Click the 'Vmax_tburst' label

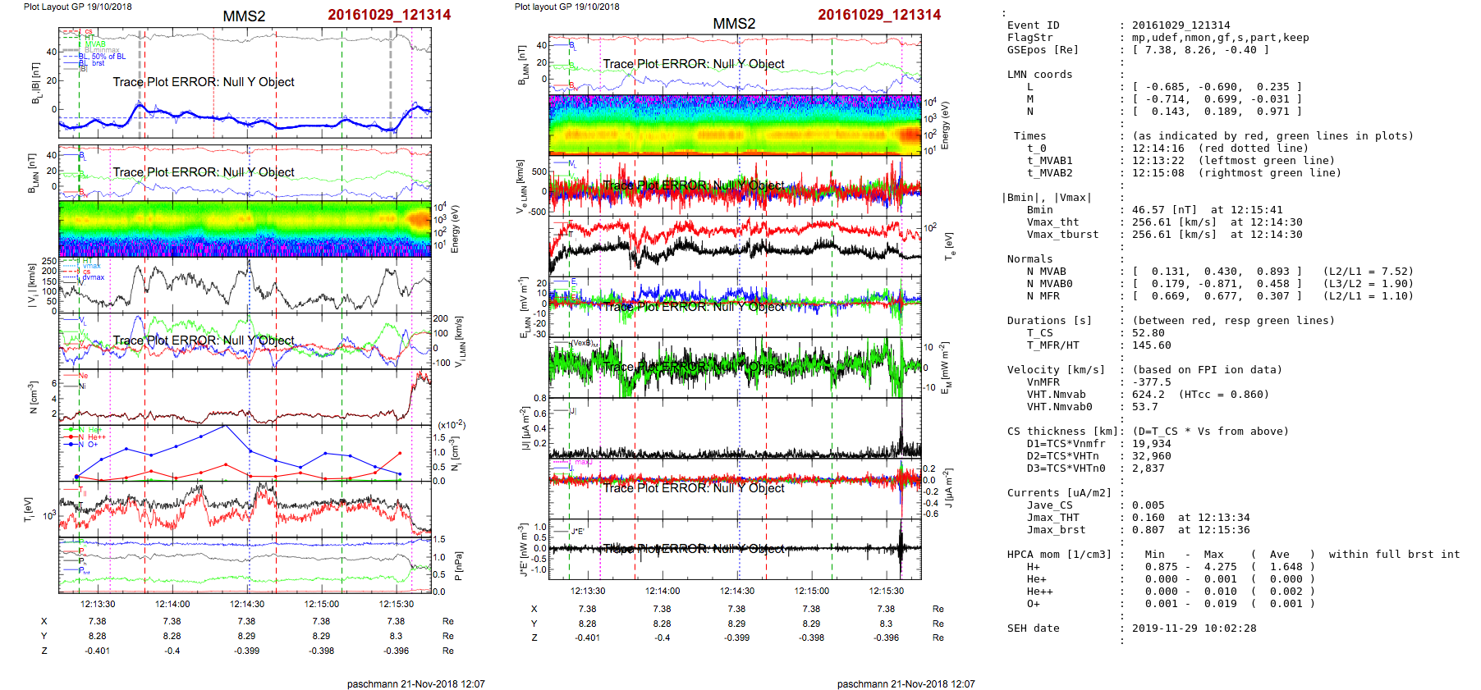click(1062, 235)
